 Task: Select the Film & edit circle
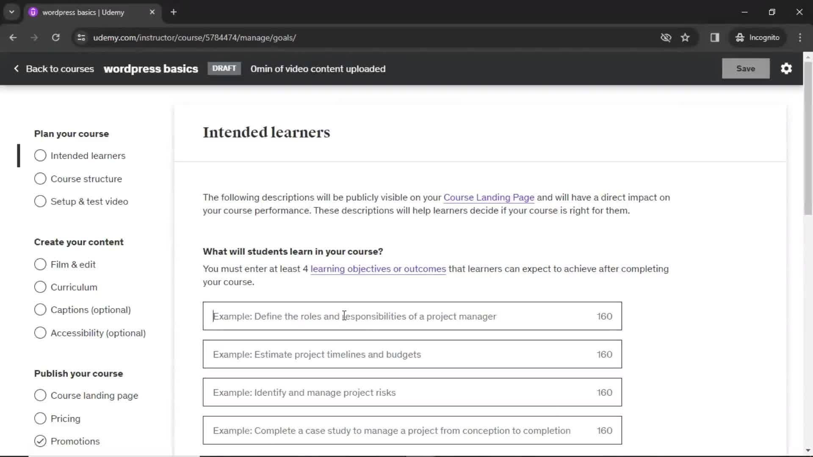tap(40, 264)
